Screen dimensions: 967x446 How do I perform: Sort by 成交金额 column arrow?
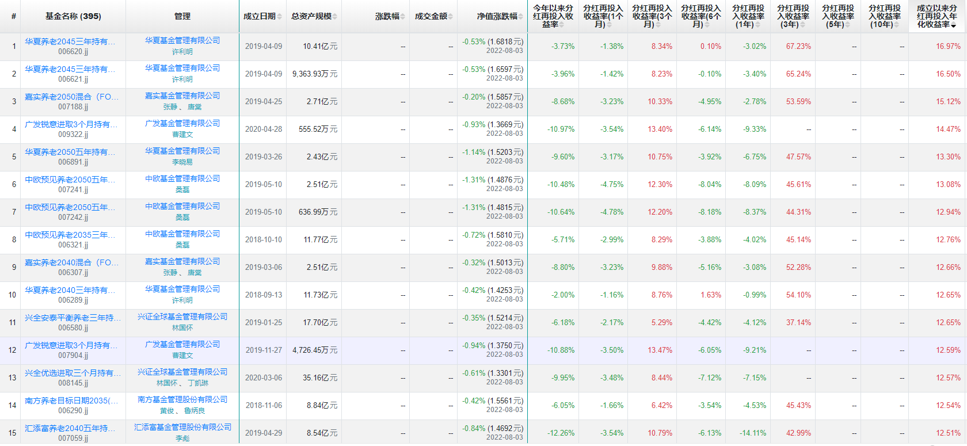(451, 17)
